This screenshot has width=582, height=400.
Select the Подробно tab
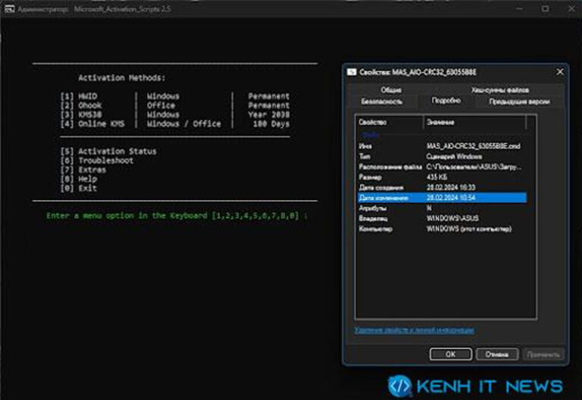coord(446,101)
